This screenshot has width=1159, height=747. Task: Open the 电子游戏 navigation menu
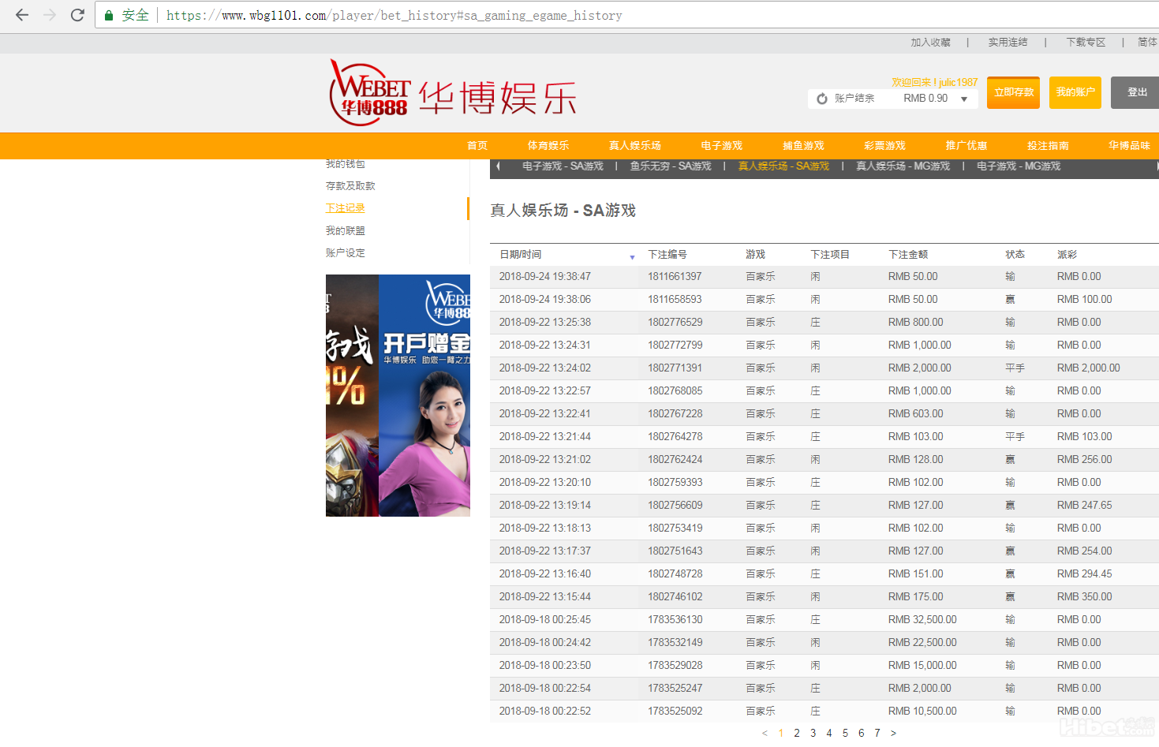(721, 146)
